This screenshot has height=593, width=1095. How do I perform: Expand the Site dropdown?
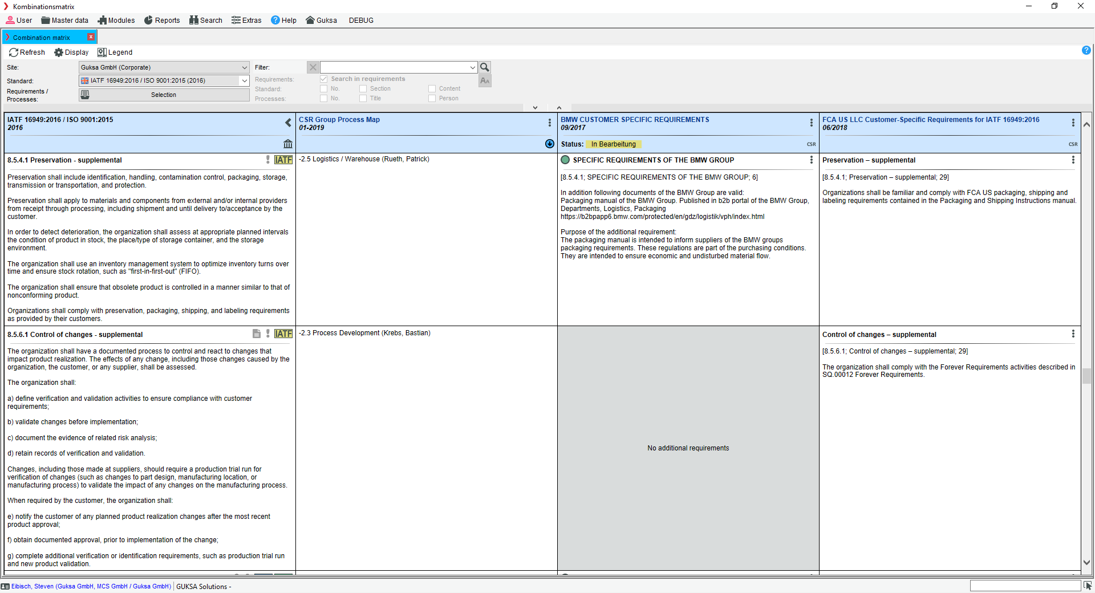[244, 67]
